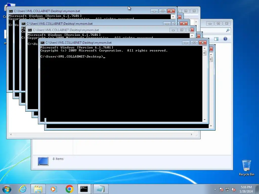Open the system menu icon of the front mymom.bat window
The image size is (259, 194).
pos(42,43)
